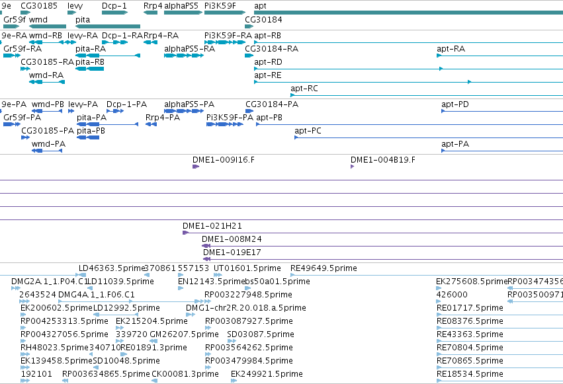Select the EN12143.5prime EST label
The image size is (563, 384).
[x=211, y=282]
